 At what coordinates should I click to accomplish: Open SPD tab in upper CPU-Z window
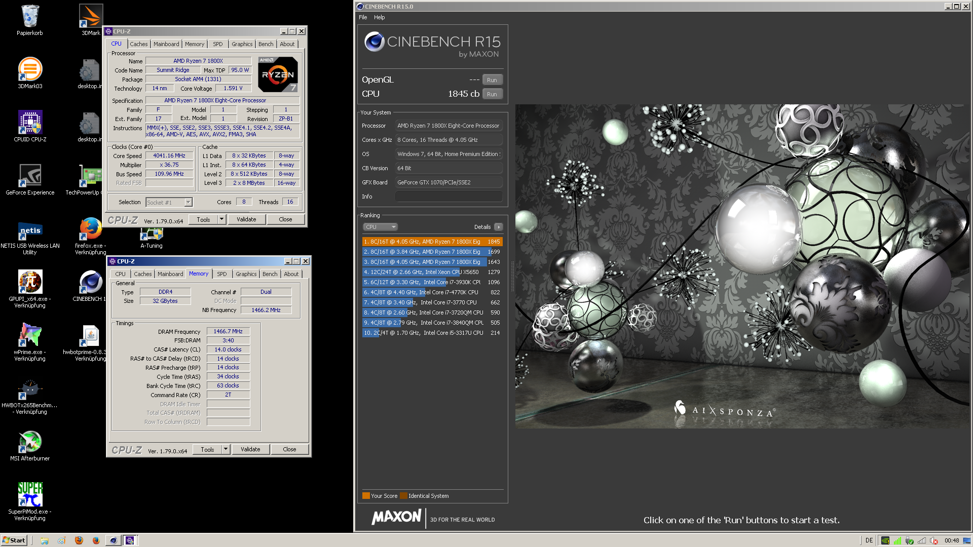tap(218, 44)
